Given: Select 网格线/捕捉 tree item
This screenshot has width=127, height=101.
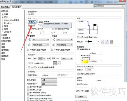Looking at the screenshot, I should pyautogui.click(x=6, y=41).
